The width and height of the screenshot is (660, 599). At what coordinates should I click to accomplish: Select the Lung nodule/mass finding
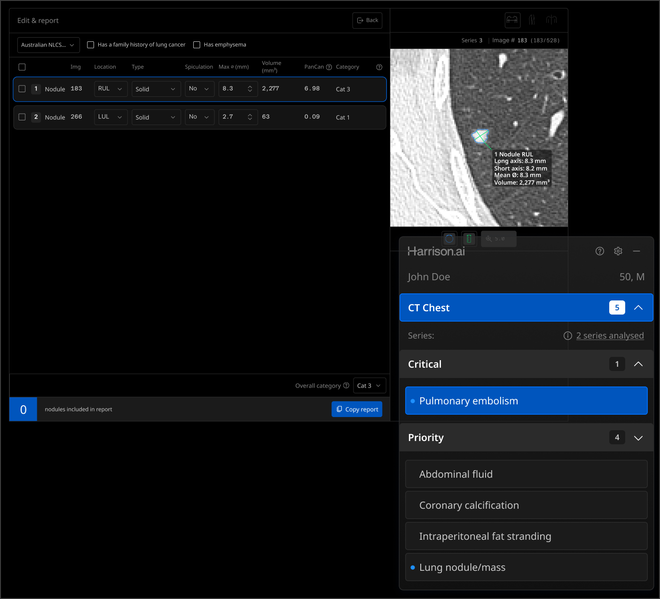[x=526, y=567]
